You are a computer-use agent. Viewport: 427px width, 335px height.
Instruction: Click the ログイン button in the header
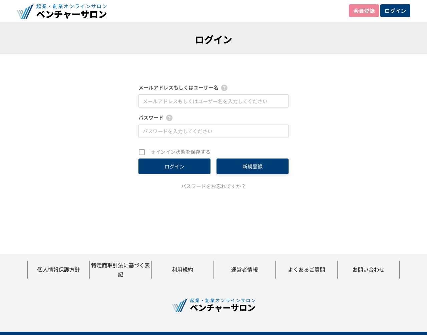[x=395, y=11]
